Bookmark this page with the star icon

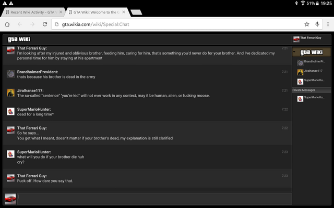pos(307,24)
